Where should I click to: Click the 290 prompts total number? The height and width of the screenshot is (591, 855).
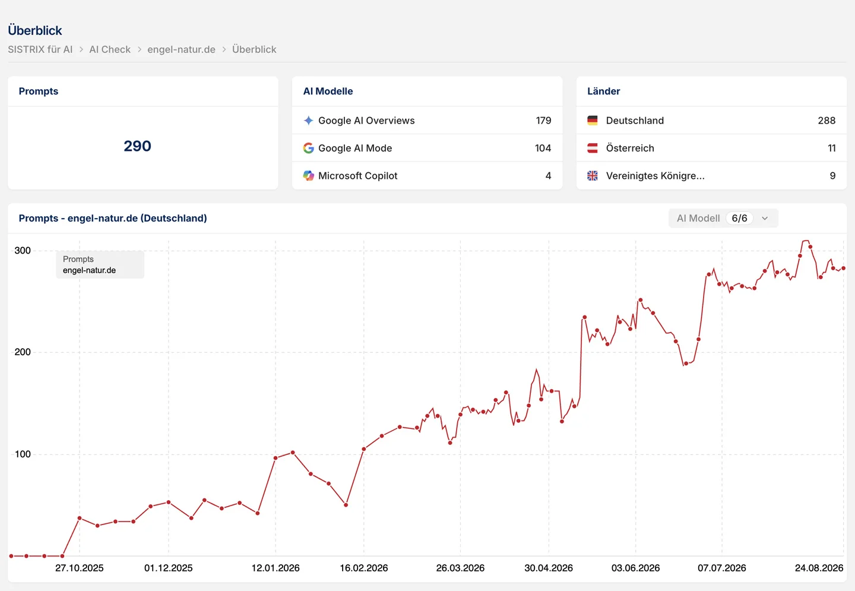(137, 146)
